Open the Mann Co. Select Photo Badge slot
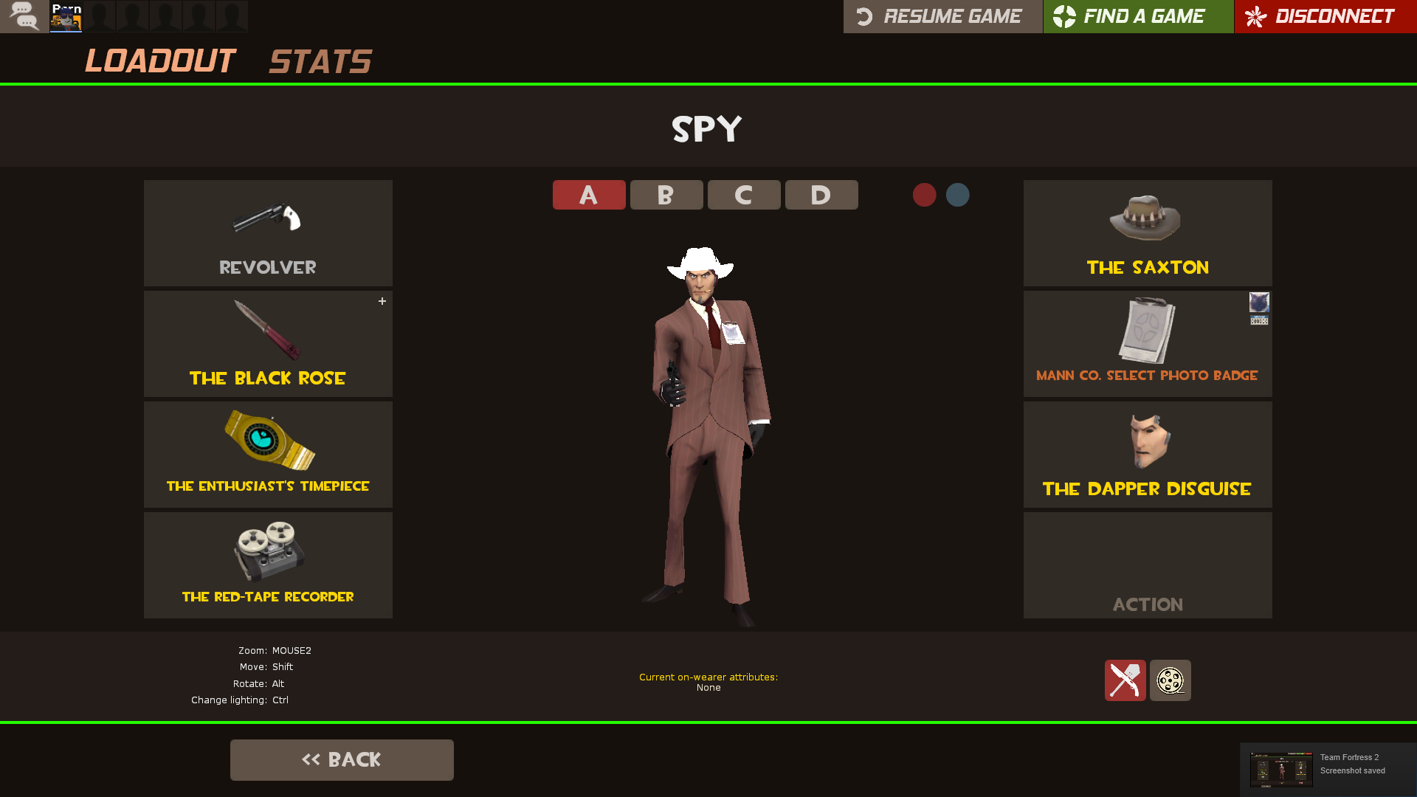Image resolution: width=1417 pixels, height=797 pixels. click(x=1148, y=344)
